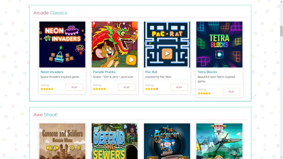The height and width of the screenshot is (159, 283).
Task: Open Defend the Sewers game thumbnail
Action: (x=115, y=141)
